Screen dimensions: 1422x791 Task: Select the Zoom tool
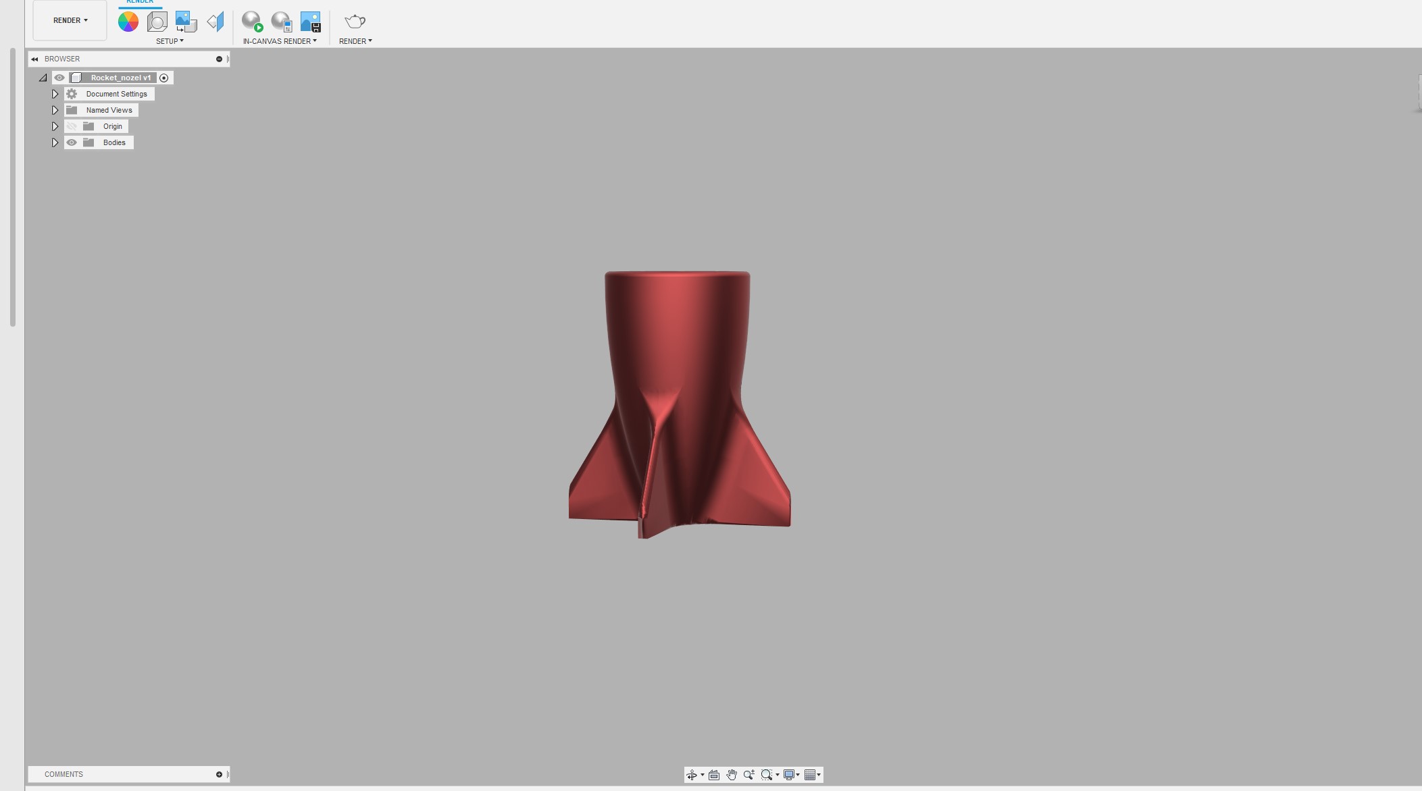[749, 775]
